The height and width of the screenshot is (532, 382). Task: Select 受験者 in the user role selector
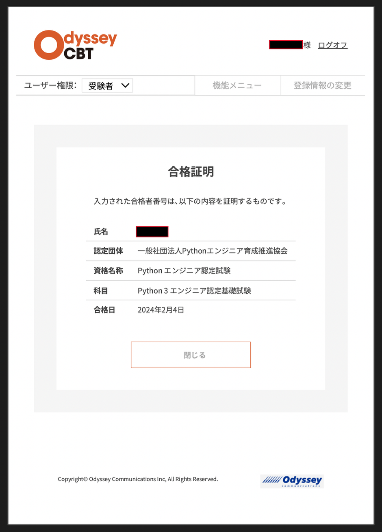pyautogui.click(x=101, y=85)
